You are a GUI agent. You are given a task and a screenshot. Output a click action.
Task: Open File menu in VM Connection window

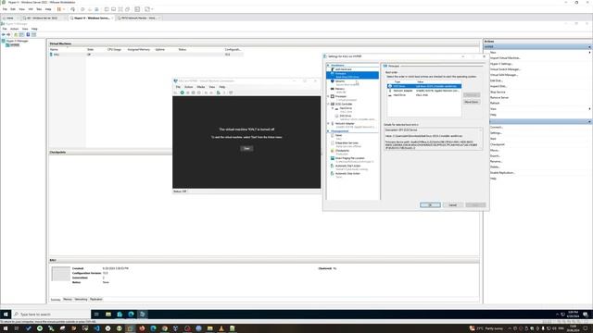178,87
